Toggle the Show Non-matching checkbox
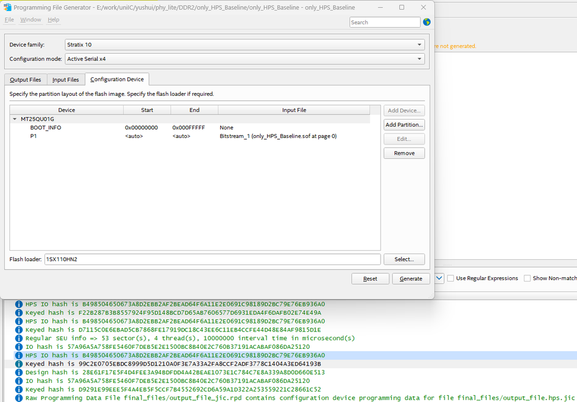The height and width of the screenshot is (402, 577). pos(527,278)
